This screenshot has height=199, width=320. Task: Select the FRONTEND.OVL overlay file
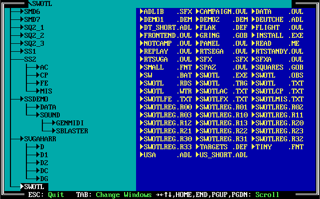(166, 35)
